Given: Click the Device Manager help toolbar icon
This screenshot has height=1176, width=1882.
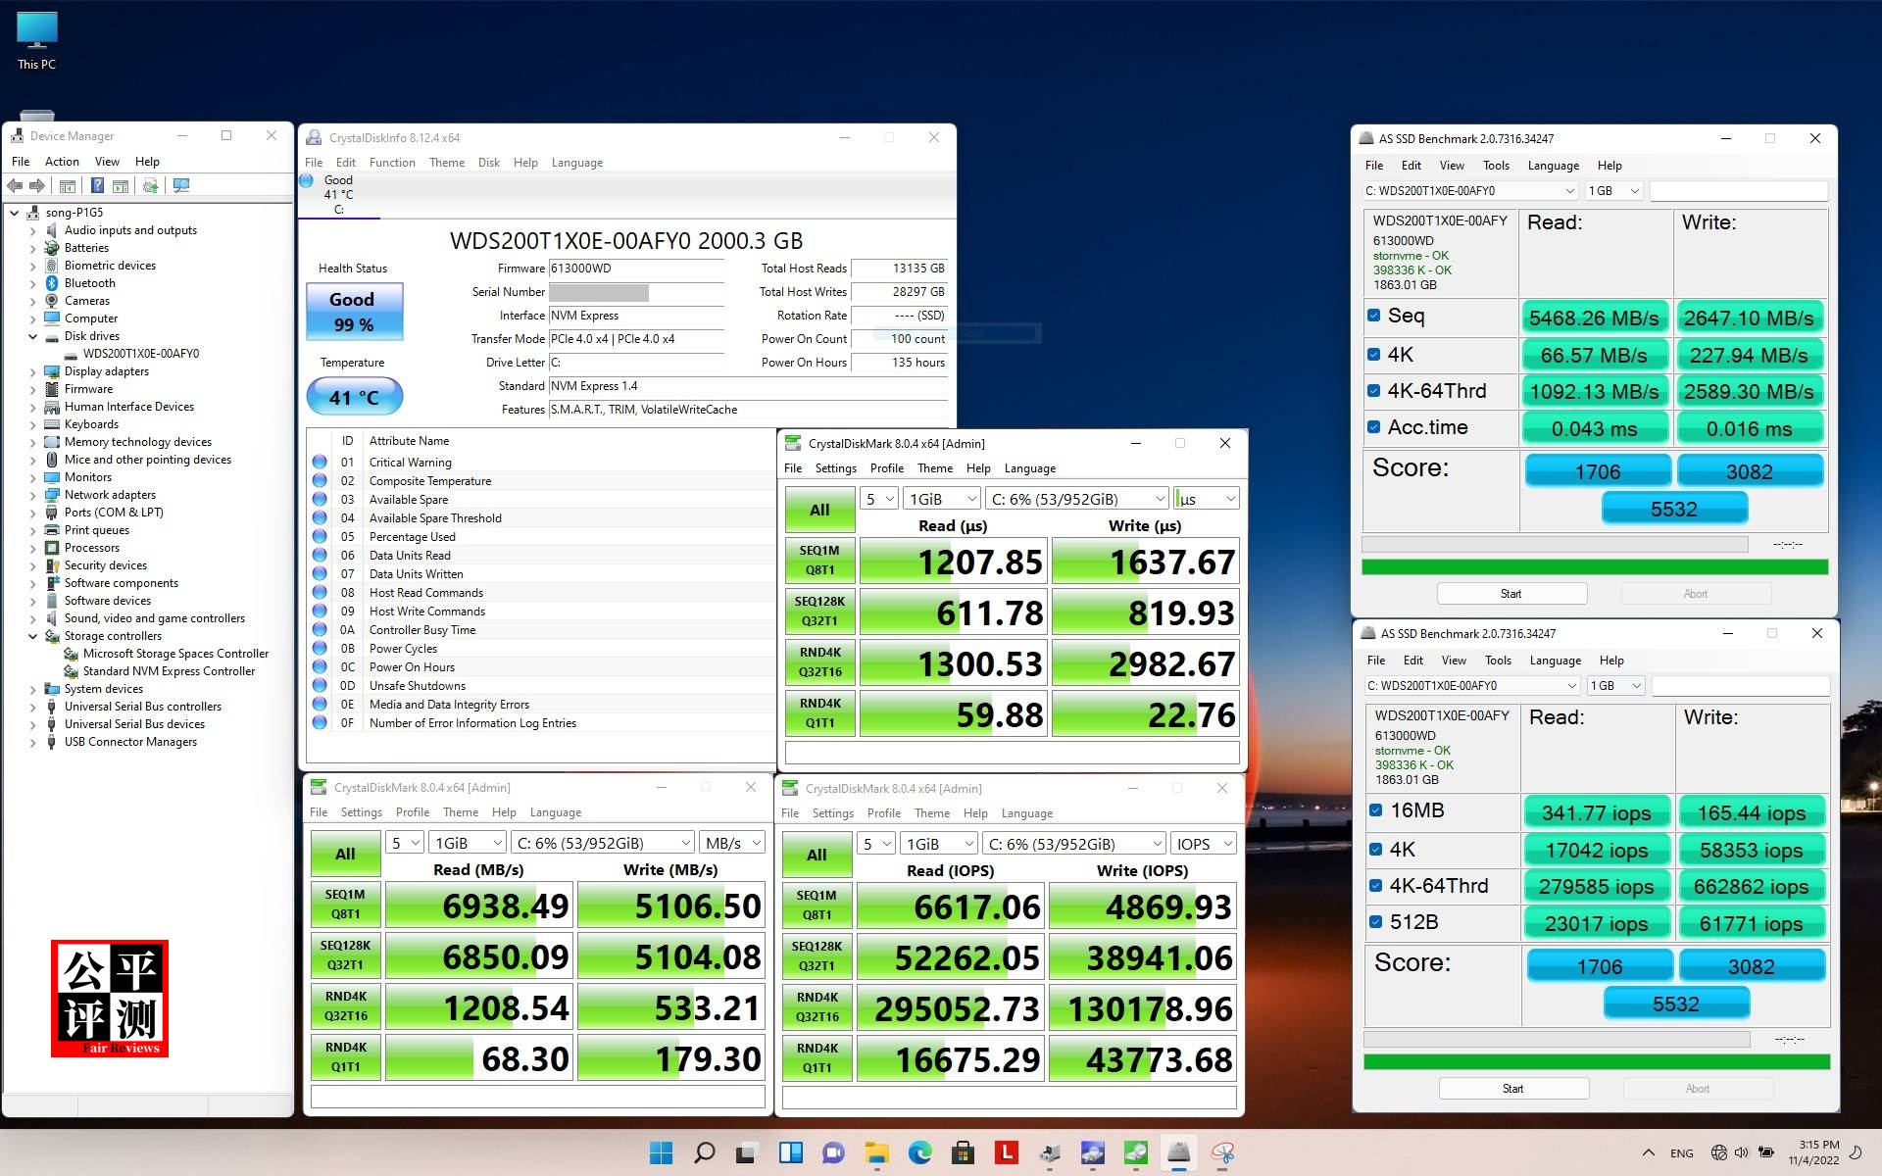Looking at the screenshot, I should point(97,185).
